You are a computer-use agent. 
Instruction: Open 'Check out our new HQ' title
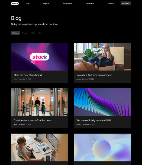tap(32, 121)
